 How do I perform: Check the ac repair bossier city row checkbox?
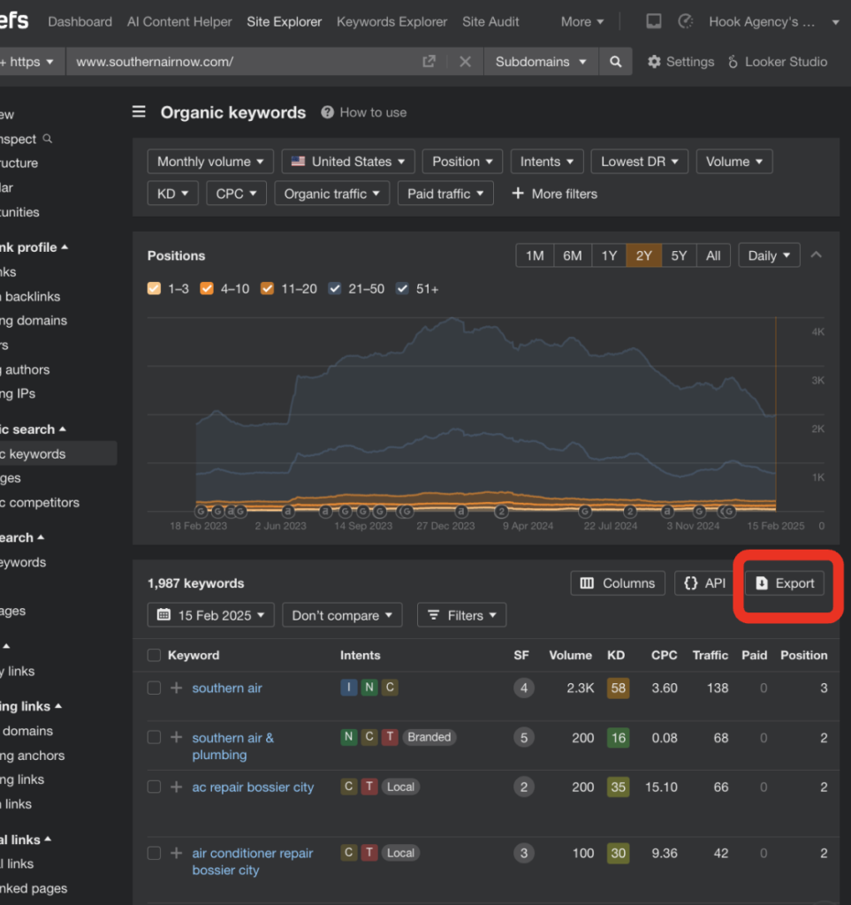click(x=154, y=787)
